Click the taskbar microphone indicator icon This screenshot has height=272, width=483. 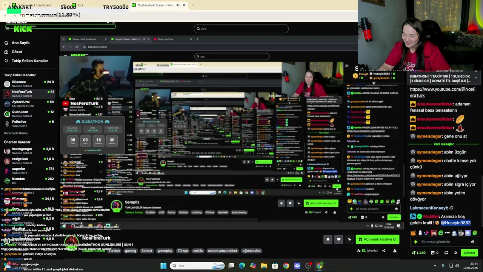click(x=443, y=266)
